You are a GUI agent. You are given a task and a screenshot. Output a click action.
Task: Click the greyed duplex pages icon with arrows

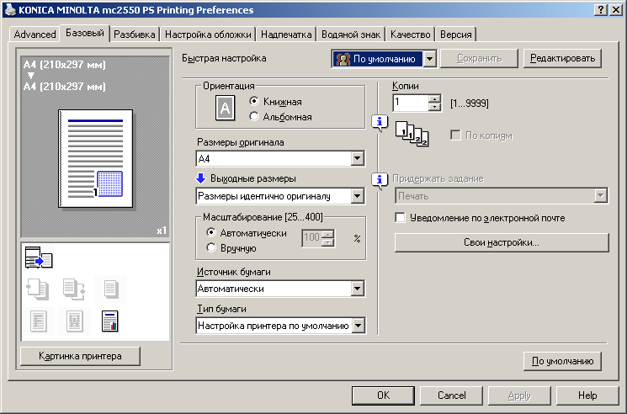coord(74,289)
